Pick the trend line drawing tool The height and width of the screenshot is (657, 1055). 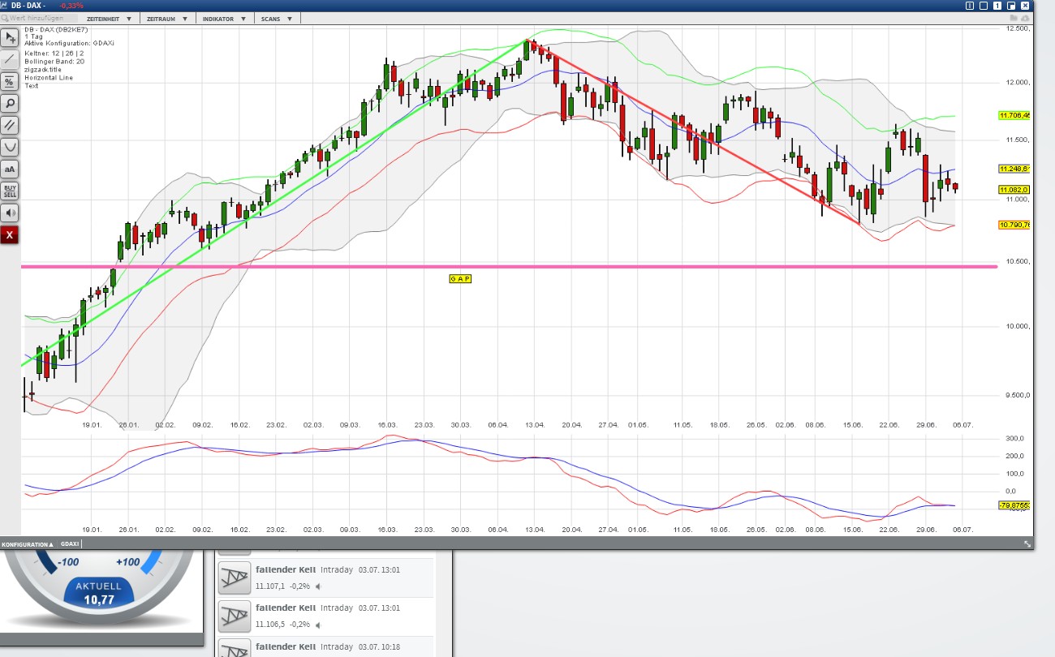tap(10, 59)
